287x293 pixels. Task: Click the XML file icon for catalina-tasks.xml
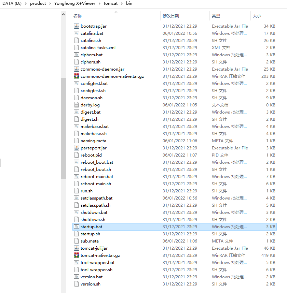pyautogui.click(x=77, y=47)
